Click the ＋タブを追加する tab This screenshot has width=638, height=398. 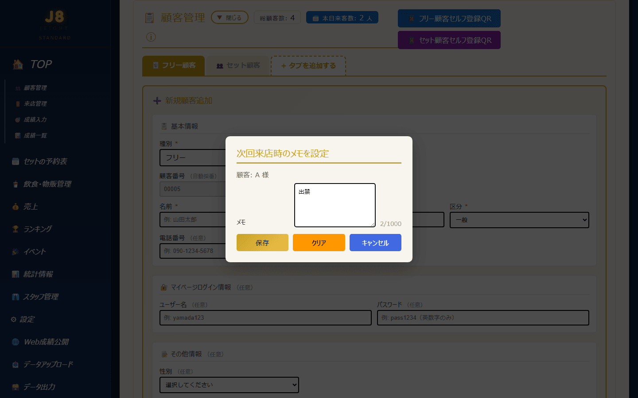point(308,65)
